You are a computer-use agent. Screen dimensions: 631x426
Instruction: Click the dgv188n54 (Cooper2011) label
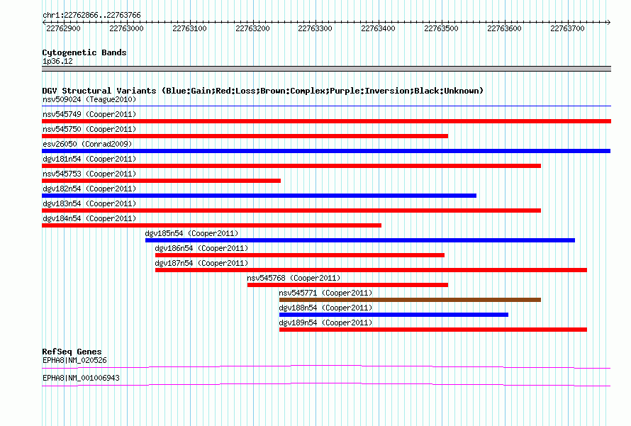[x=325, y=308]
